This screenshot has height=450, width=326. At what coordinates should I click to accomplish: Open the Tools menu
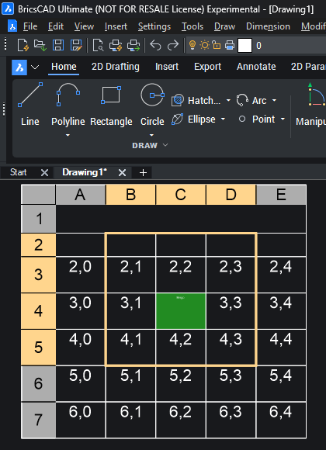192,26
